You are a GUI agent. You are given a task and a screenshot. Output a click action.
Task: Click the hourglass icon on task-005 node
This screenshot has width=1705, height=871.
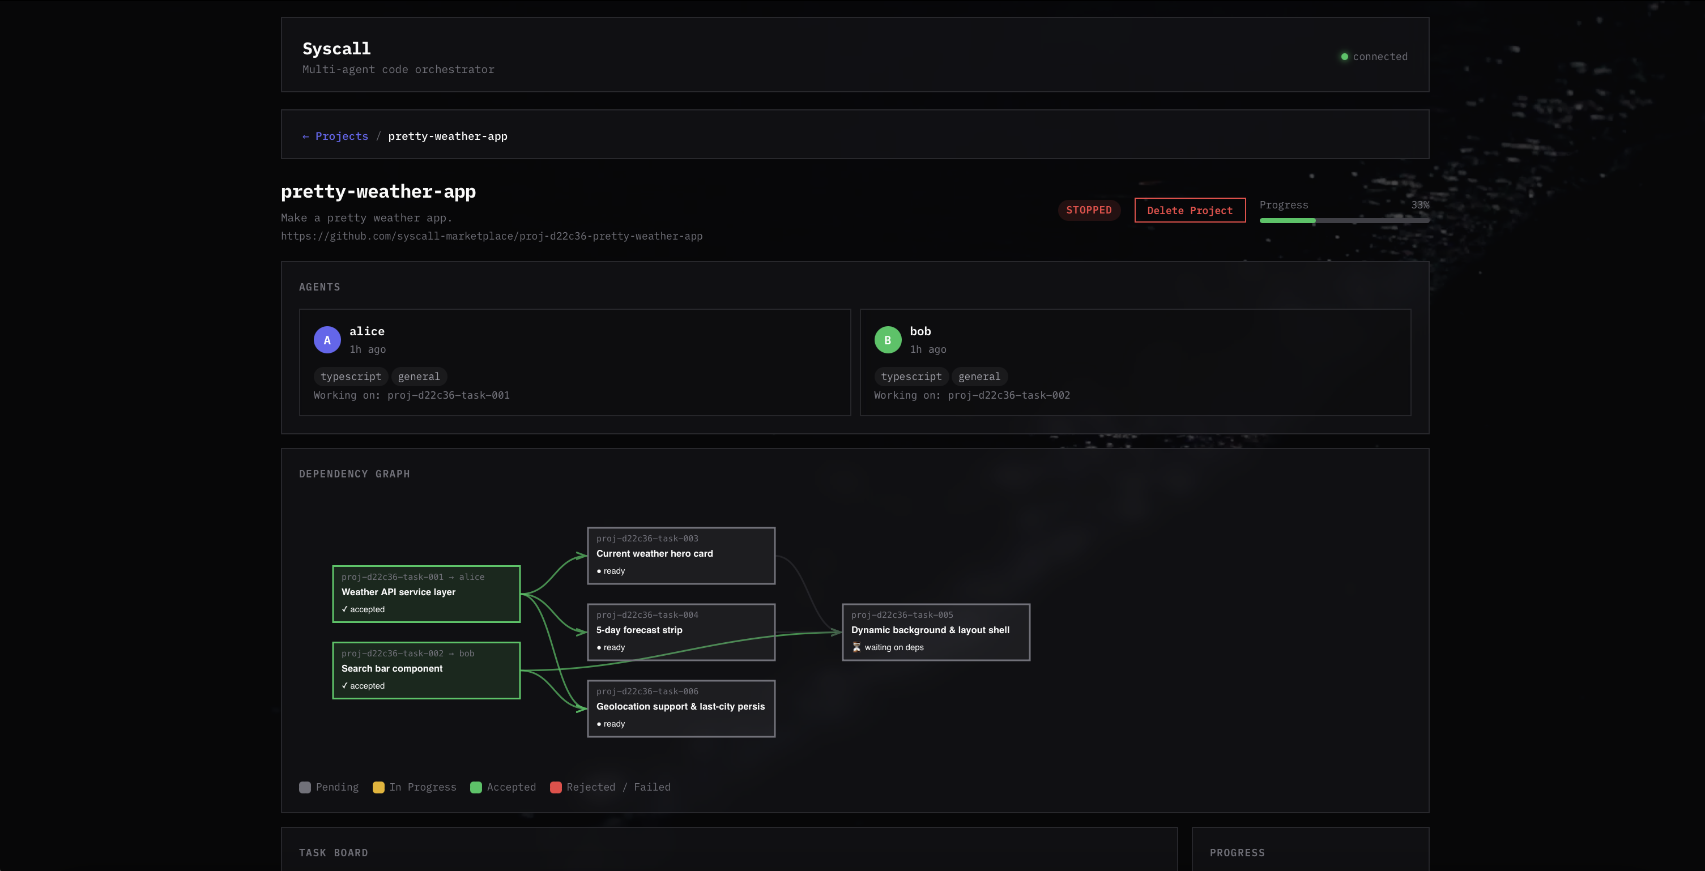pos(856,647)
